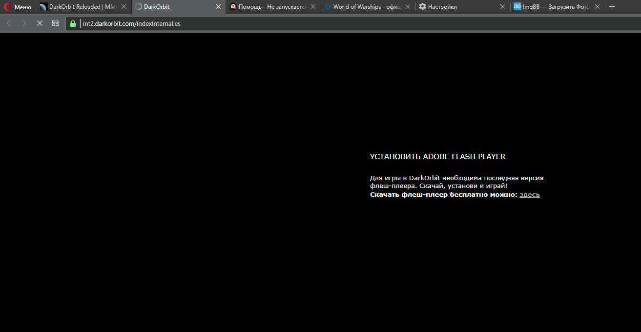641x332 pixels.
Task: Stop loading the page
Action: [40, 23]
